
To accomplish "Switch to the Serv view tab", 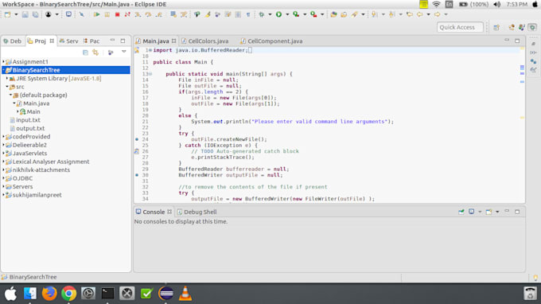I will 68,41.
